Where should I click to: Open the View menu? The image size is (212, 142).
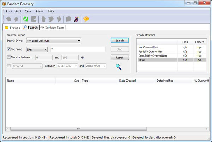(x=28, y=11)
